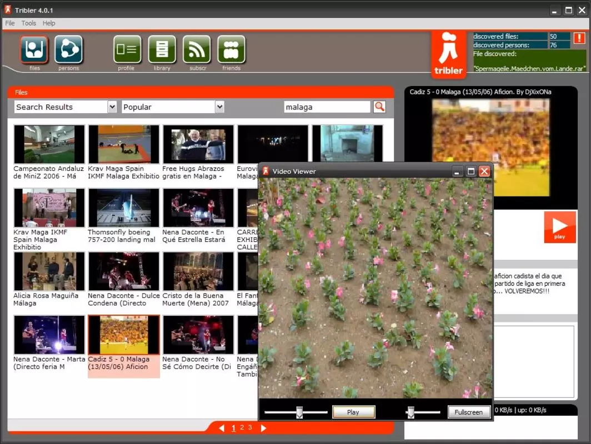Minimize the Video Viewer window

[x=457, y=171]
